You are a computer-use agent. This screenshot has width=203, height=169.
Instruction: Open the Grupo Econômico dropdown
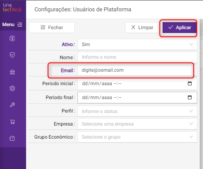[137, 137]
